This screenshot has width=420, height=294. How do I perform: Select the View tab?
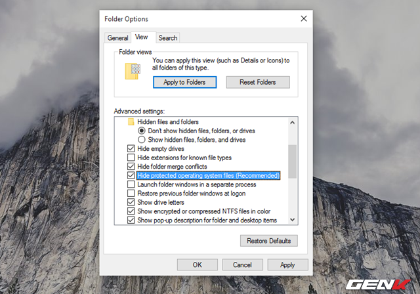pos(142,37)
